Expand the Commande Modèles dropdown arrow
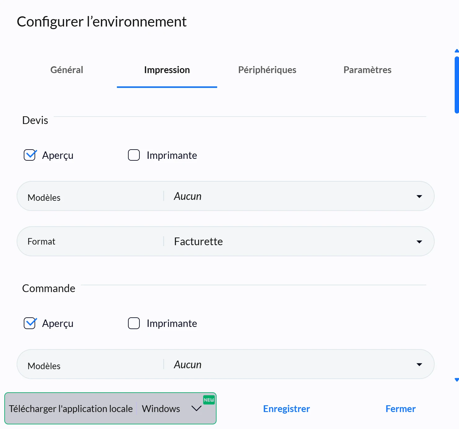This screenshot has height=429, width=459. click(x=419, y=365)
